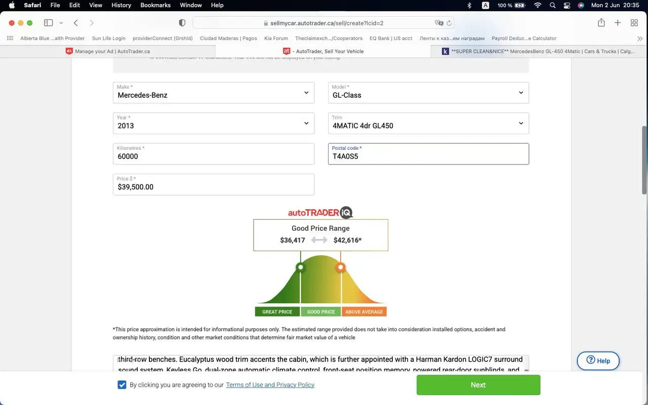This screenshot has width=648, height=405.
Task: Click the green Next button
Action: coord(478,385)
